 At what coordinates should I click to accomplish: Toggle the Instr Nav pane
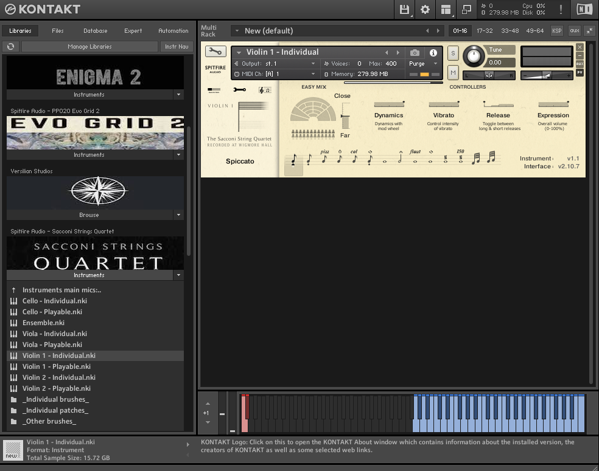click(x=177, y=47)
